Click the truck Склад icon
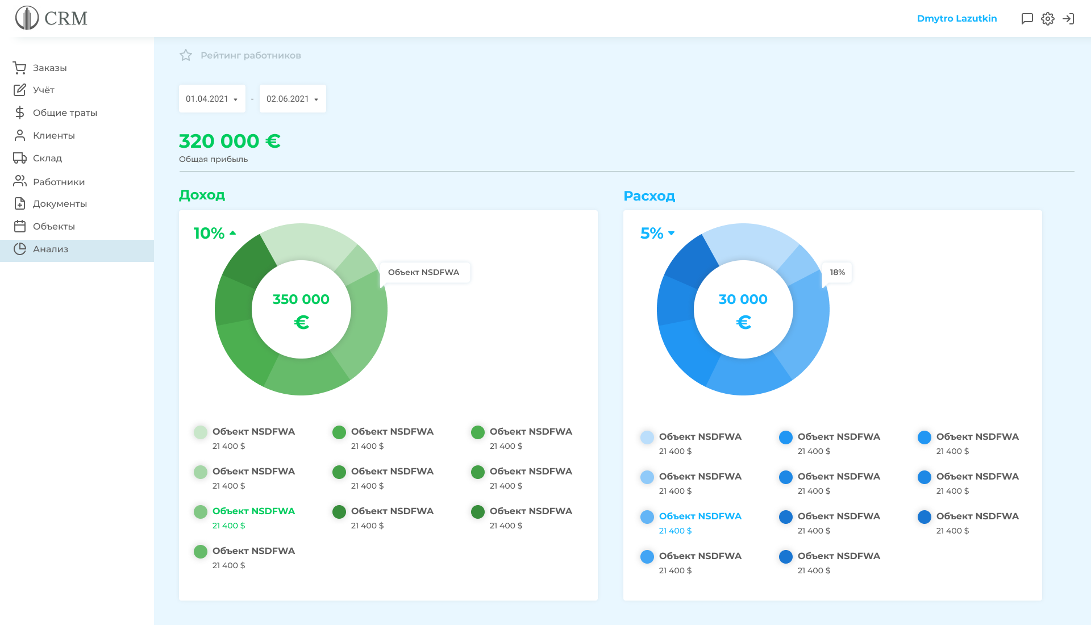This screenshot has height=625, width=1091. [20, 158]
